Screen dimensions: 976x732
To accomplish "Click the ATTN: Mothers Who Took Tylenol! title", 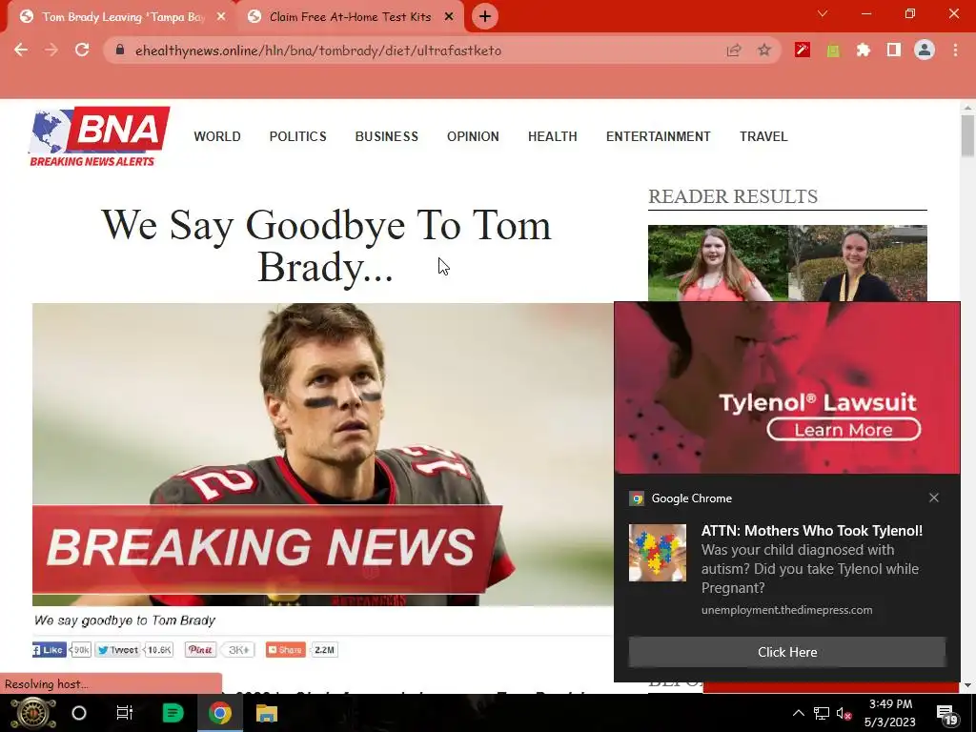I will click(812, 530).
